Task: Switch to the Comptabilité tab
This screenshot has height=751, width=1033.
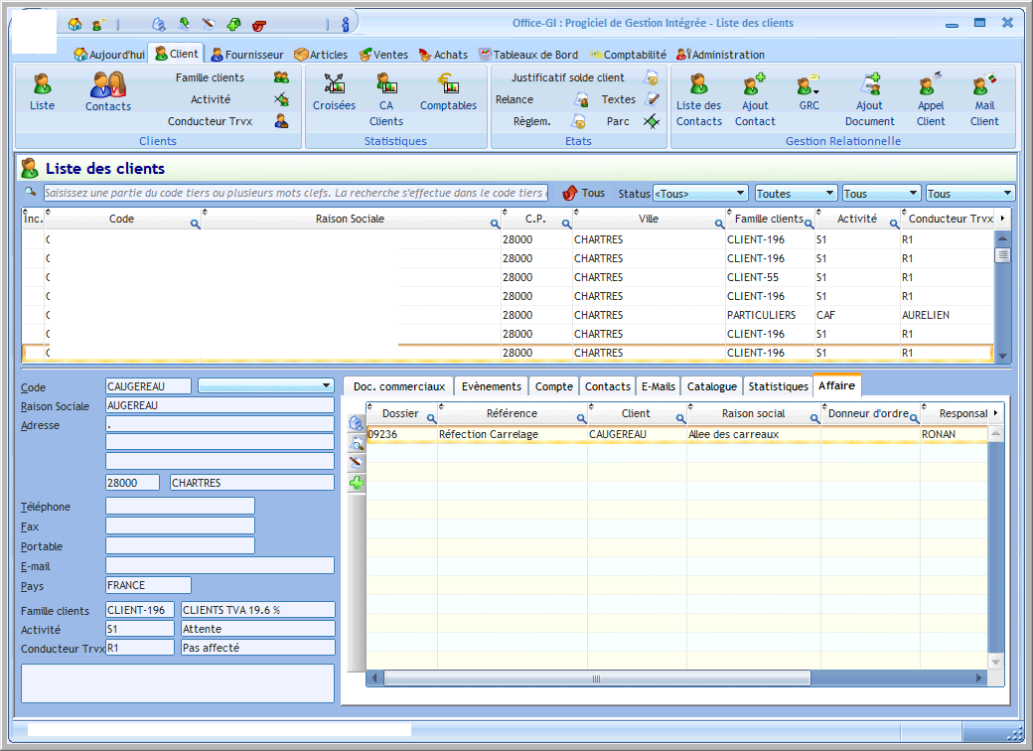Action: pos(628,55)
